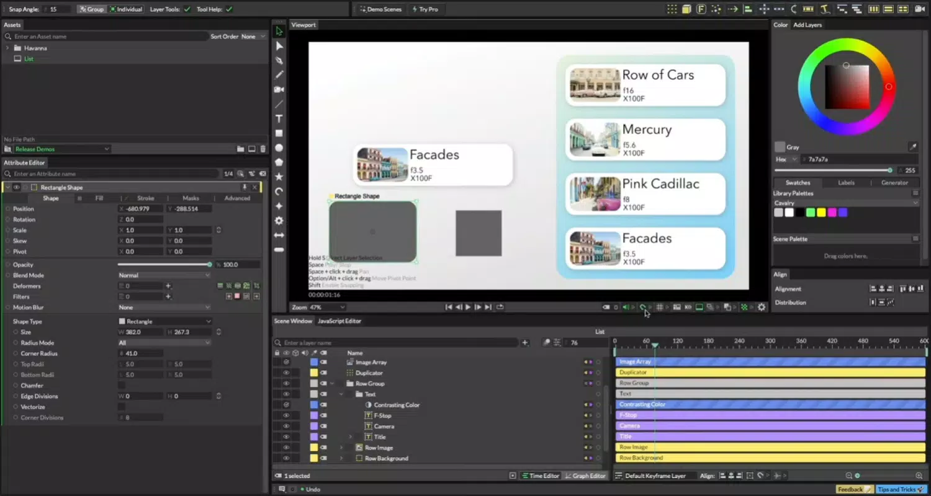The height and width of the screenshot is (496, 931).
Task: Toggle the Tool Help checkmark
Action: point(229,9)
